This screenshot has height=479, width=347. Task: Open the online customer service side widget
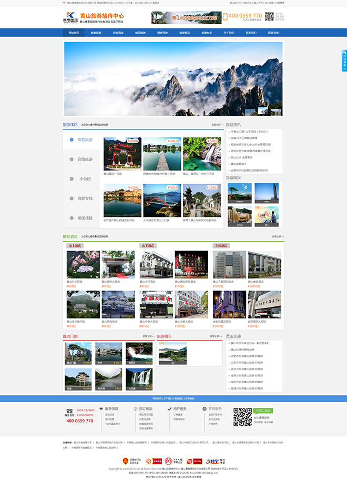tap(344, 61)
